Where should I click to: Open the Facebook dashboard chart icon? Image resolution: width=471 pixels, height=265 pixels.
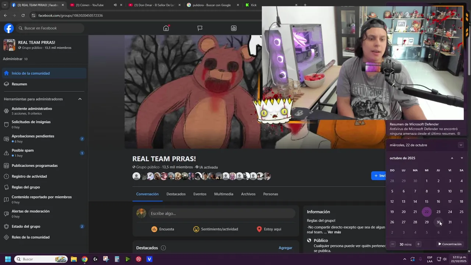[234, 28]
